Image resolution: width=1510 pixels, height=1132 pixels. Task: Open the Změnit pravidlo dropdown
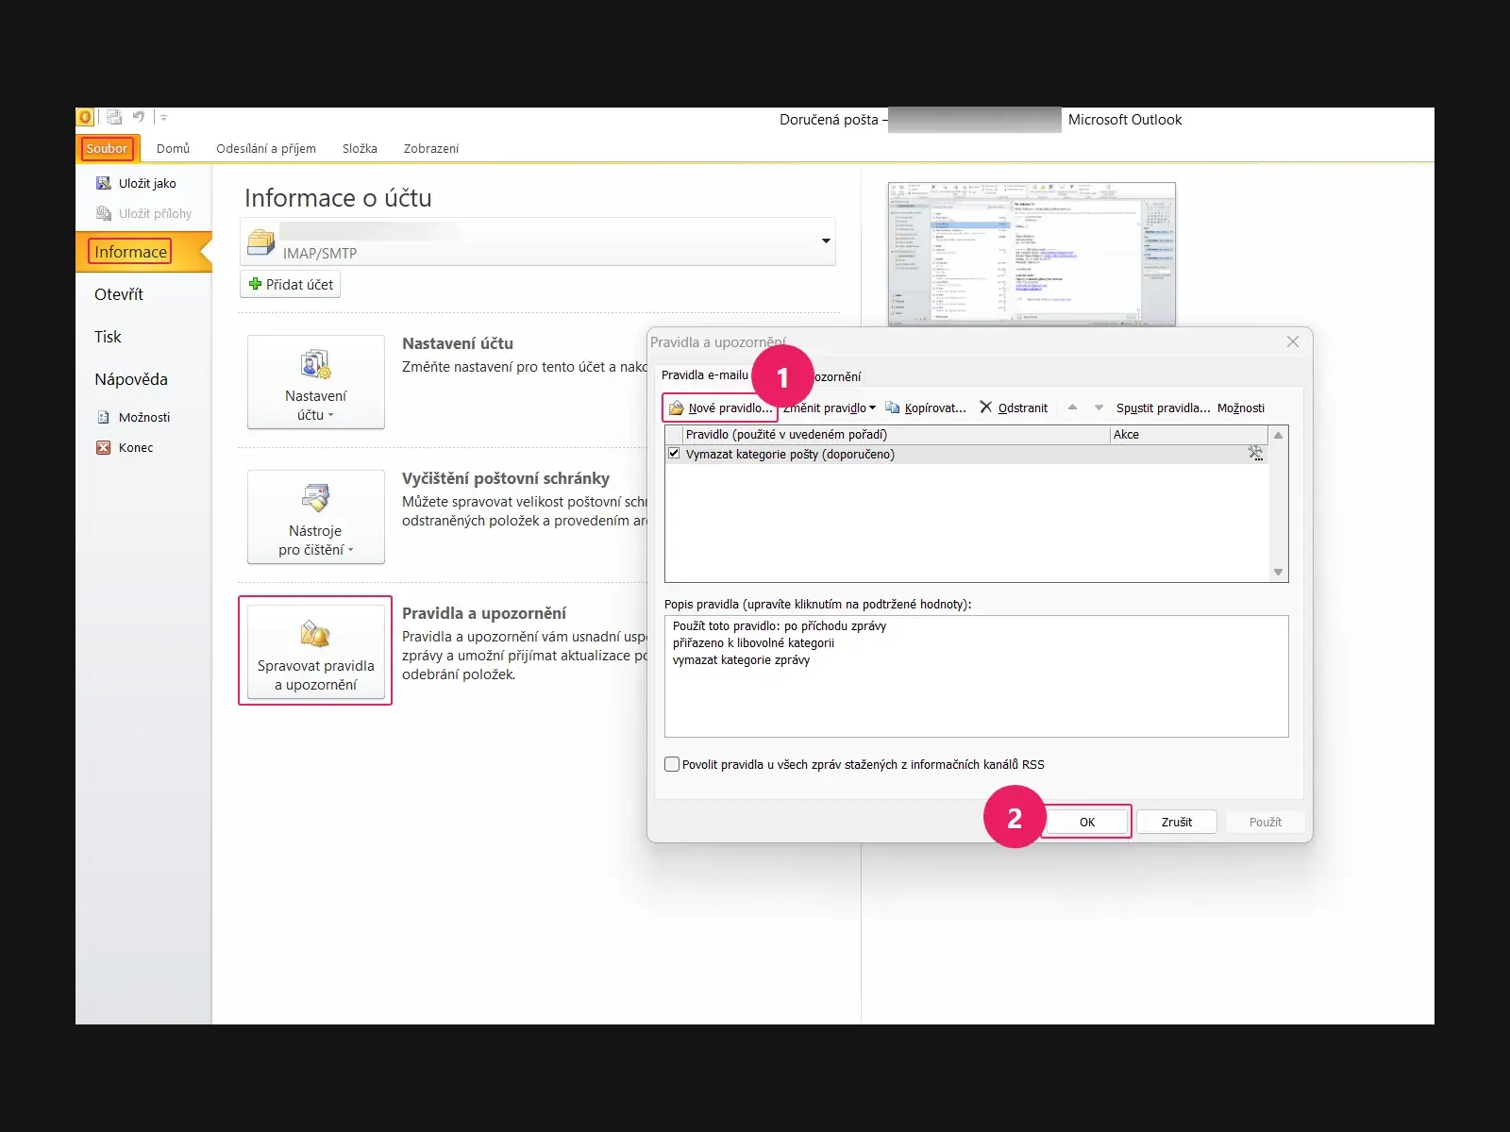829,408
